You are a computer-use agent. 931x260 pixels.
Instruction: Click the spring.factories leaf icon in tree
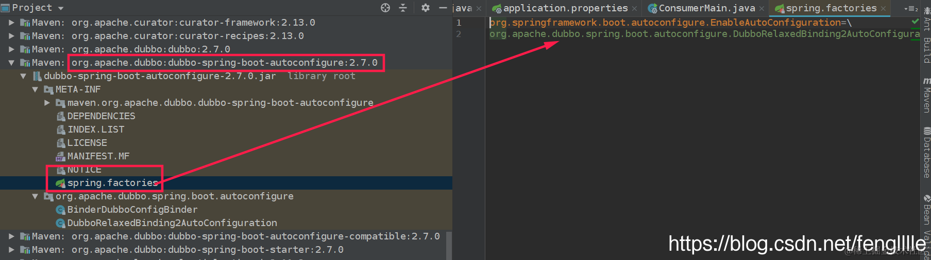click(61, 183)
